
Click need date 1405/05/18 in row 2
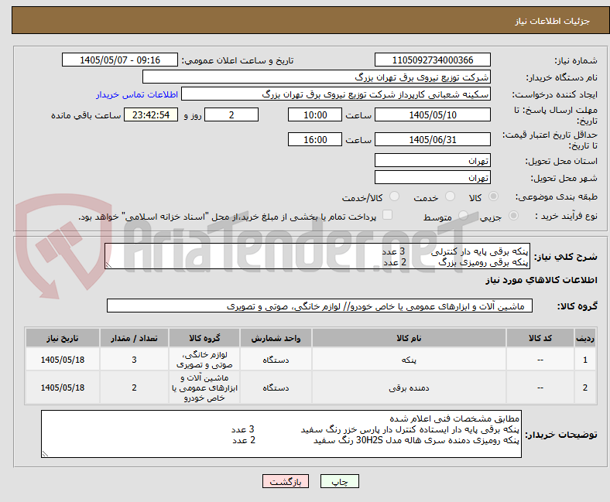click(63, 388)
